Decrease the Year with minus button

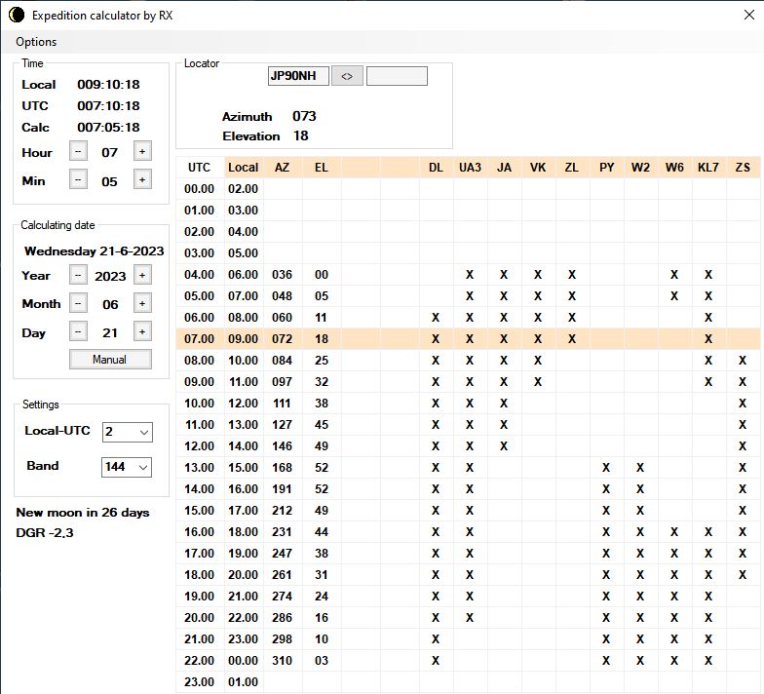click(78, 275)
